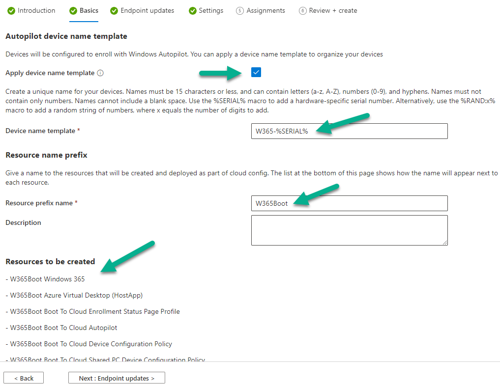The height and width of the screenshot is (385, 500).
Task: Click the resize handle of the Description box
Action: [445, 243]
